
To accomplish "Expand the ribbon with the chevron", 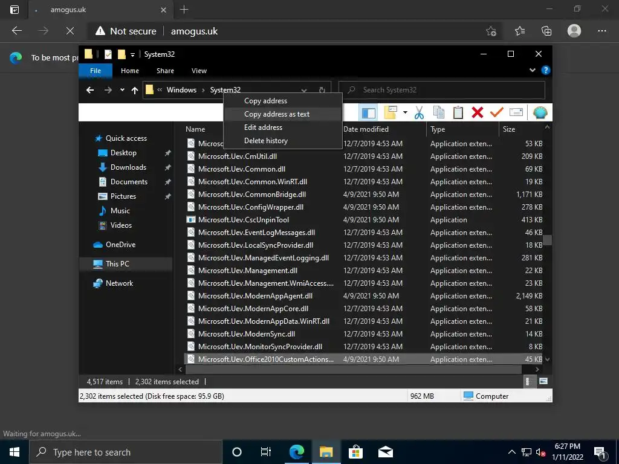I will pos(532,70).
